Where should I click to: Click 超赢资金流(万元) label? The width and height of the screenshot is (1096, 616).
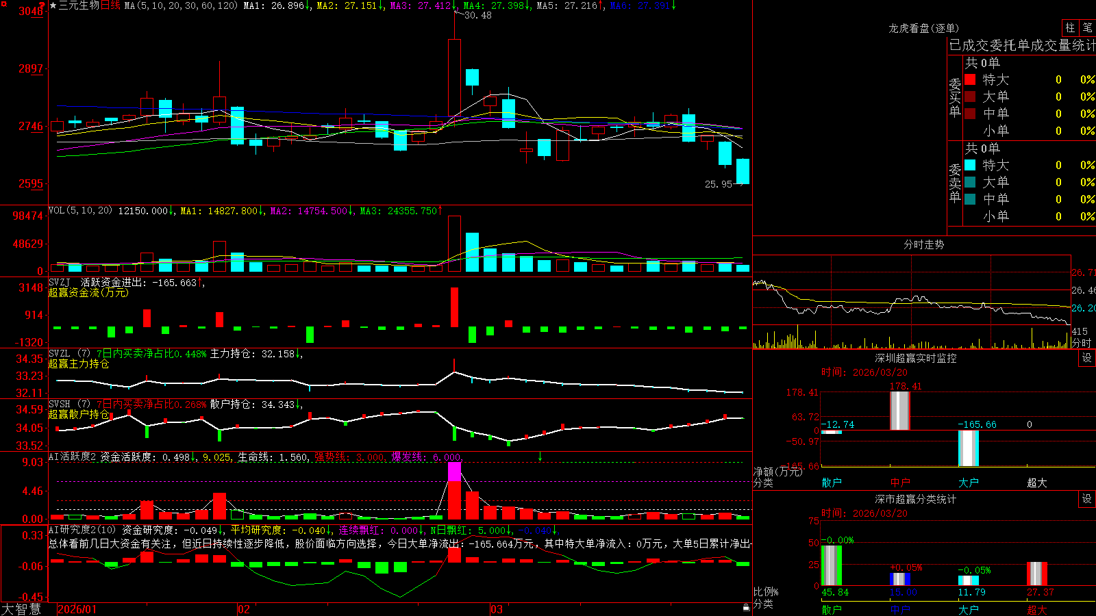click(88, 292)
